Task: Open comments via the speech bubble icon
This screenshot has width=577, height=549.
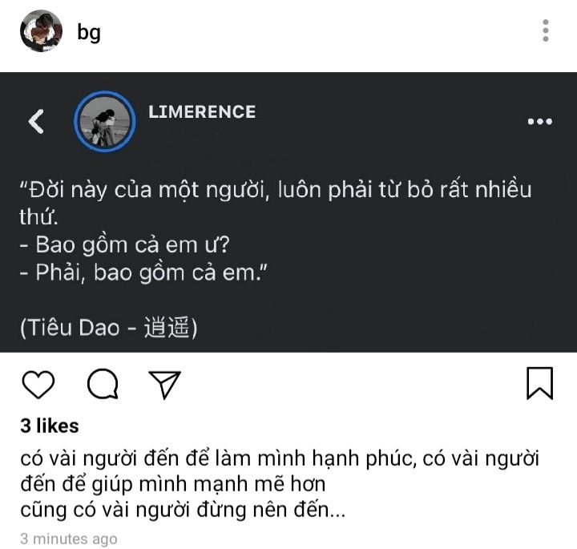Action: point(103,384)
